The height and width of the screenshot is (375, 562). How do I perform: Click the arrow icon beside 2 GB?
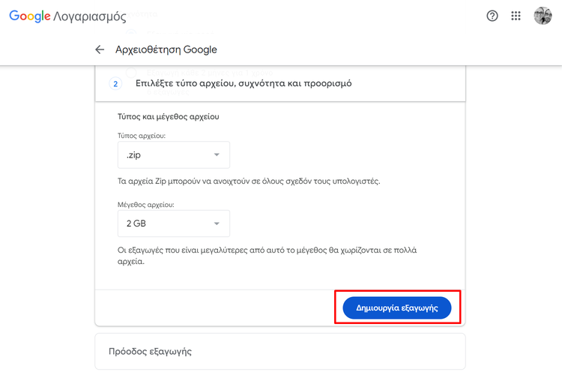[217, 223]
